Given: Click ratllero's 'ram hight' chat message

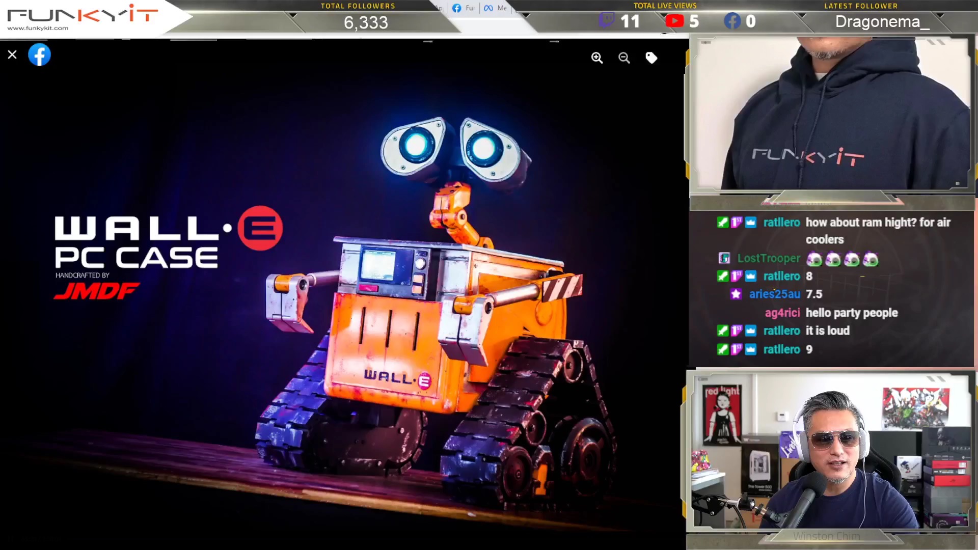Looking at the screenshot, I should 878,231.
